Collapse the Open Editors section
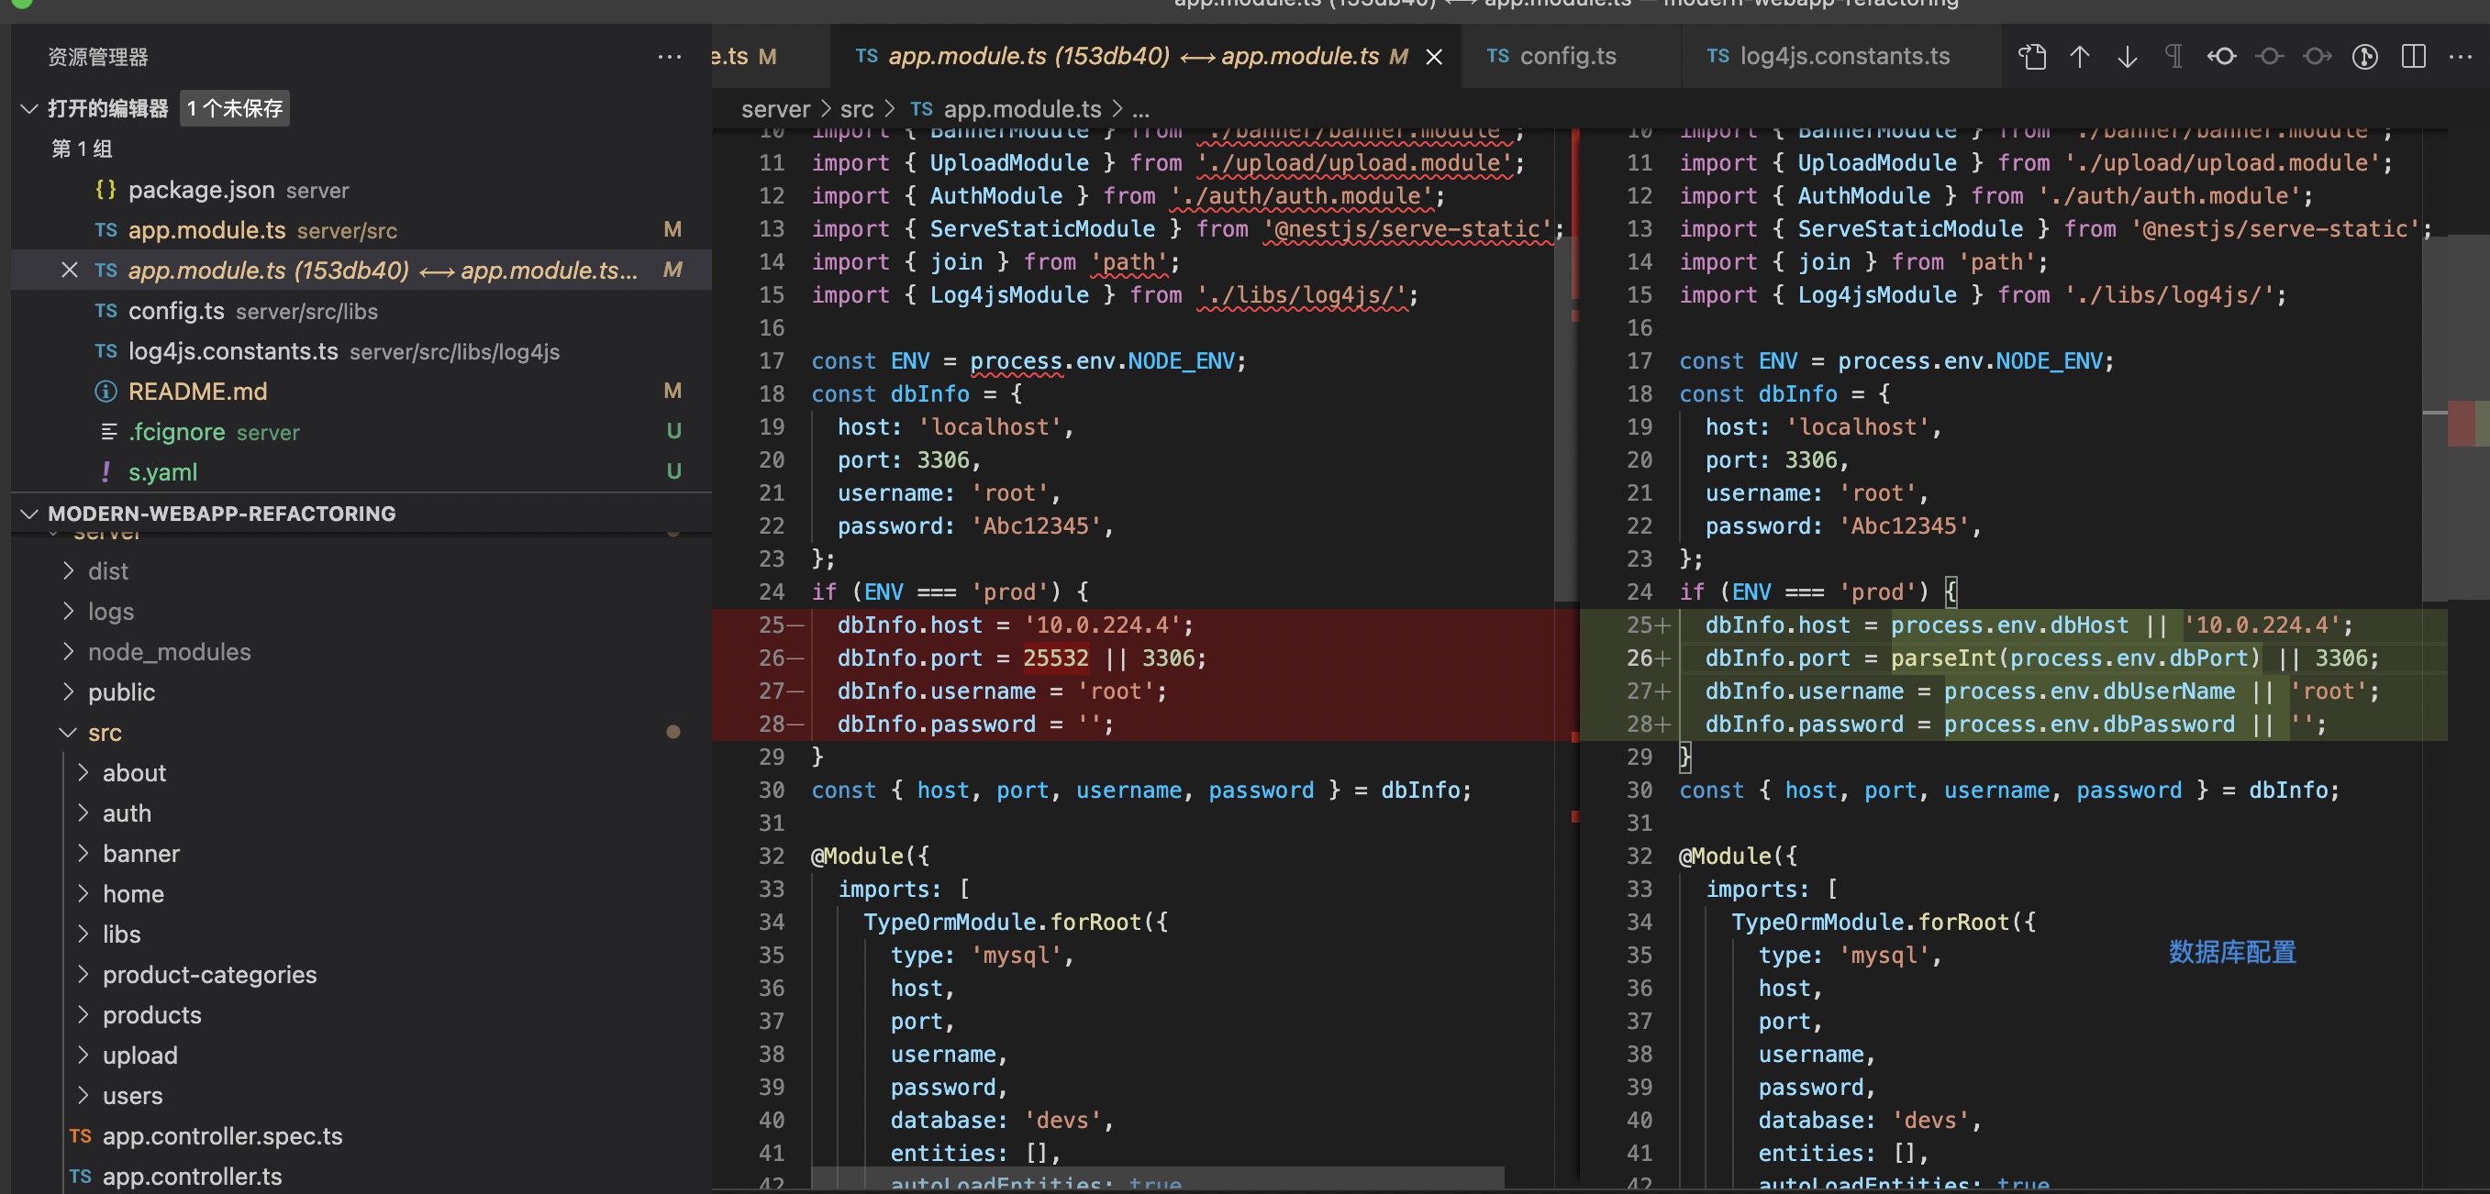This screenshot has height=1194, width=2490. 29,108
